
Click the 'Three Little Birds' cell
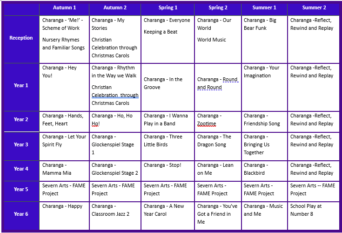click(x=168, y=146)
